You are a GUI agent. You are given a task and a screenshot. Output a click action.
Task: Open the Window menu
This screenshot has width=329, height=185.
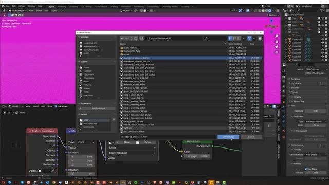click(31, 6)
